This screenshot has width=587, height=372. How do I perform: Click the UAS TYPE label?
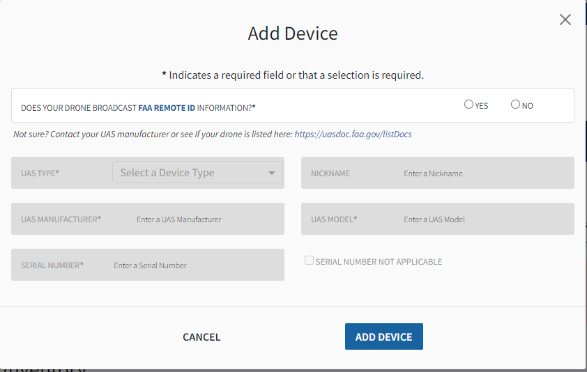[x=40, y=173]
